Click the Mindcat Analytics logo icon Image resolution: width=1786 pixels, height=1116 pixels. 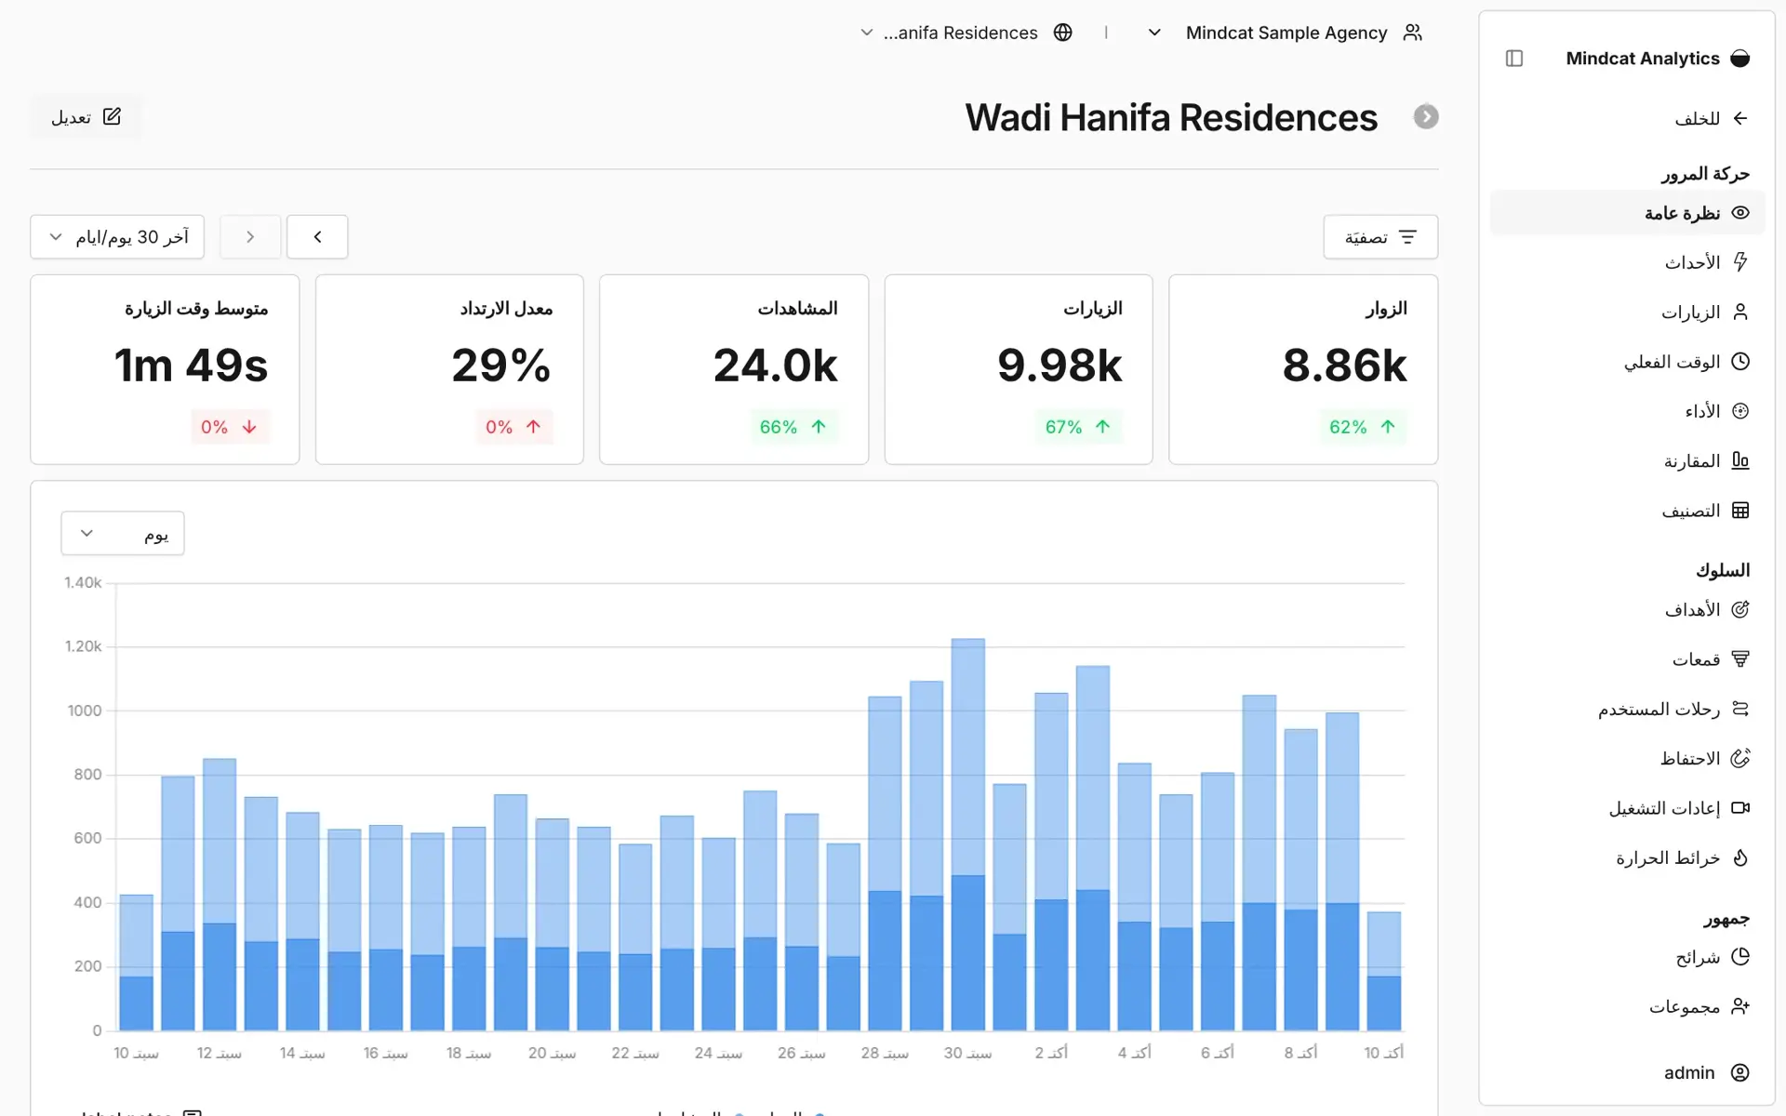click(x=1740, y=59)
